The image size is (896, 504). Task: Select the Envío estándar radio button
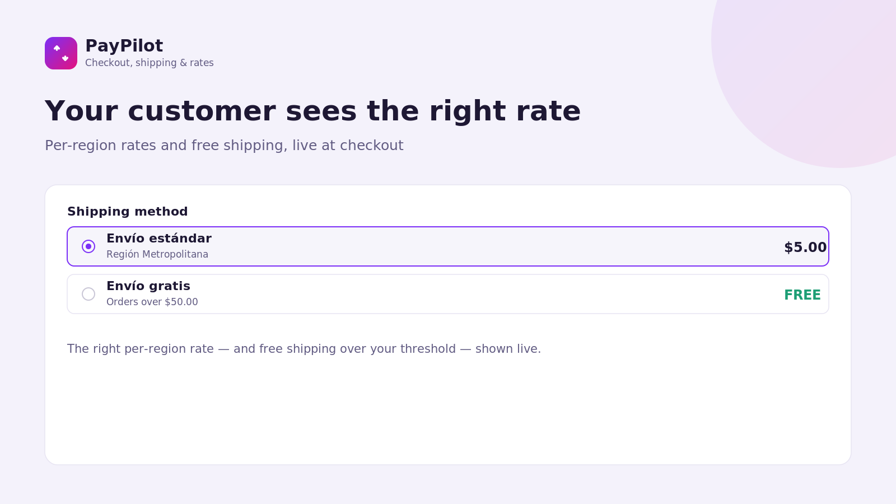pyautogui.click(x=88, y=246)
